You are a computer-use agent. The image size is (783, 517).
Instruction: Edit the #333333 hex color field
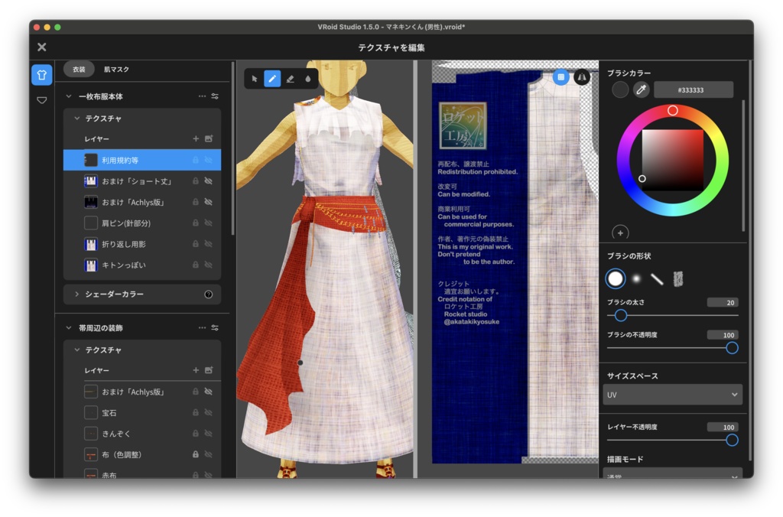(694, 90)
